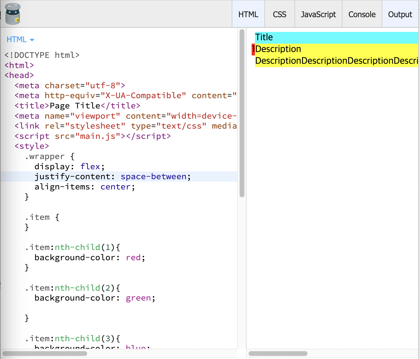The height and width of the screenshot is (359, 420).
Task: Click the output pane horizontal scrollbar
Action: pos(278,354)
